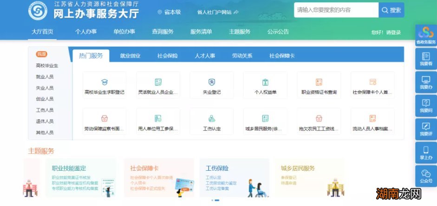This screenshot has height=206, width=437.
Task: Open the 城乡居民服务(徐 icon
Action: coord(265,119)
